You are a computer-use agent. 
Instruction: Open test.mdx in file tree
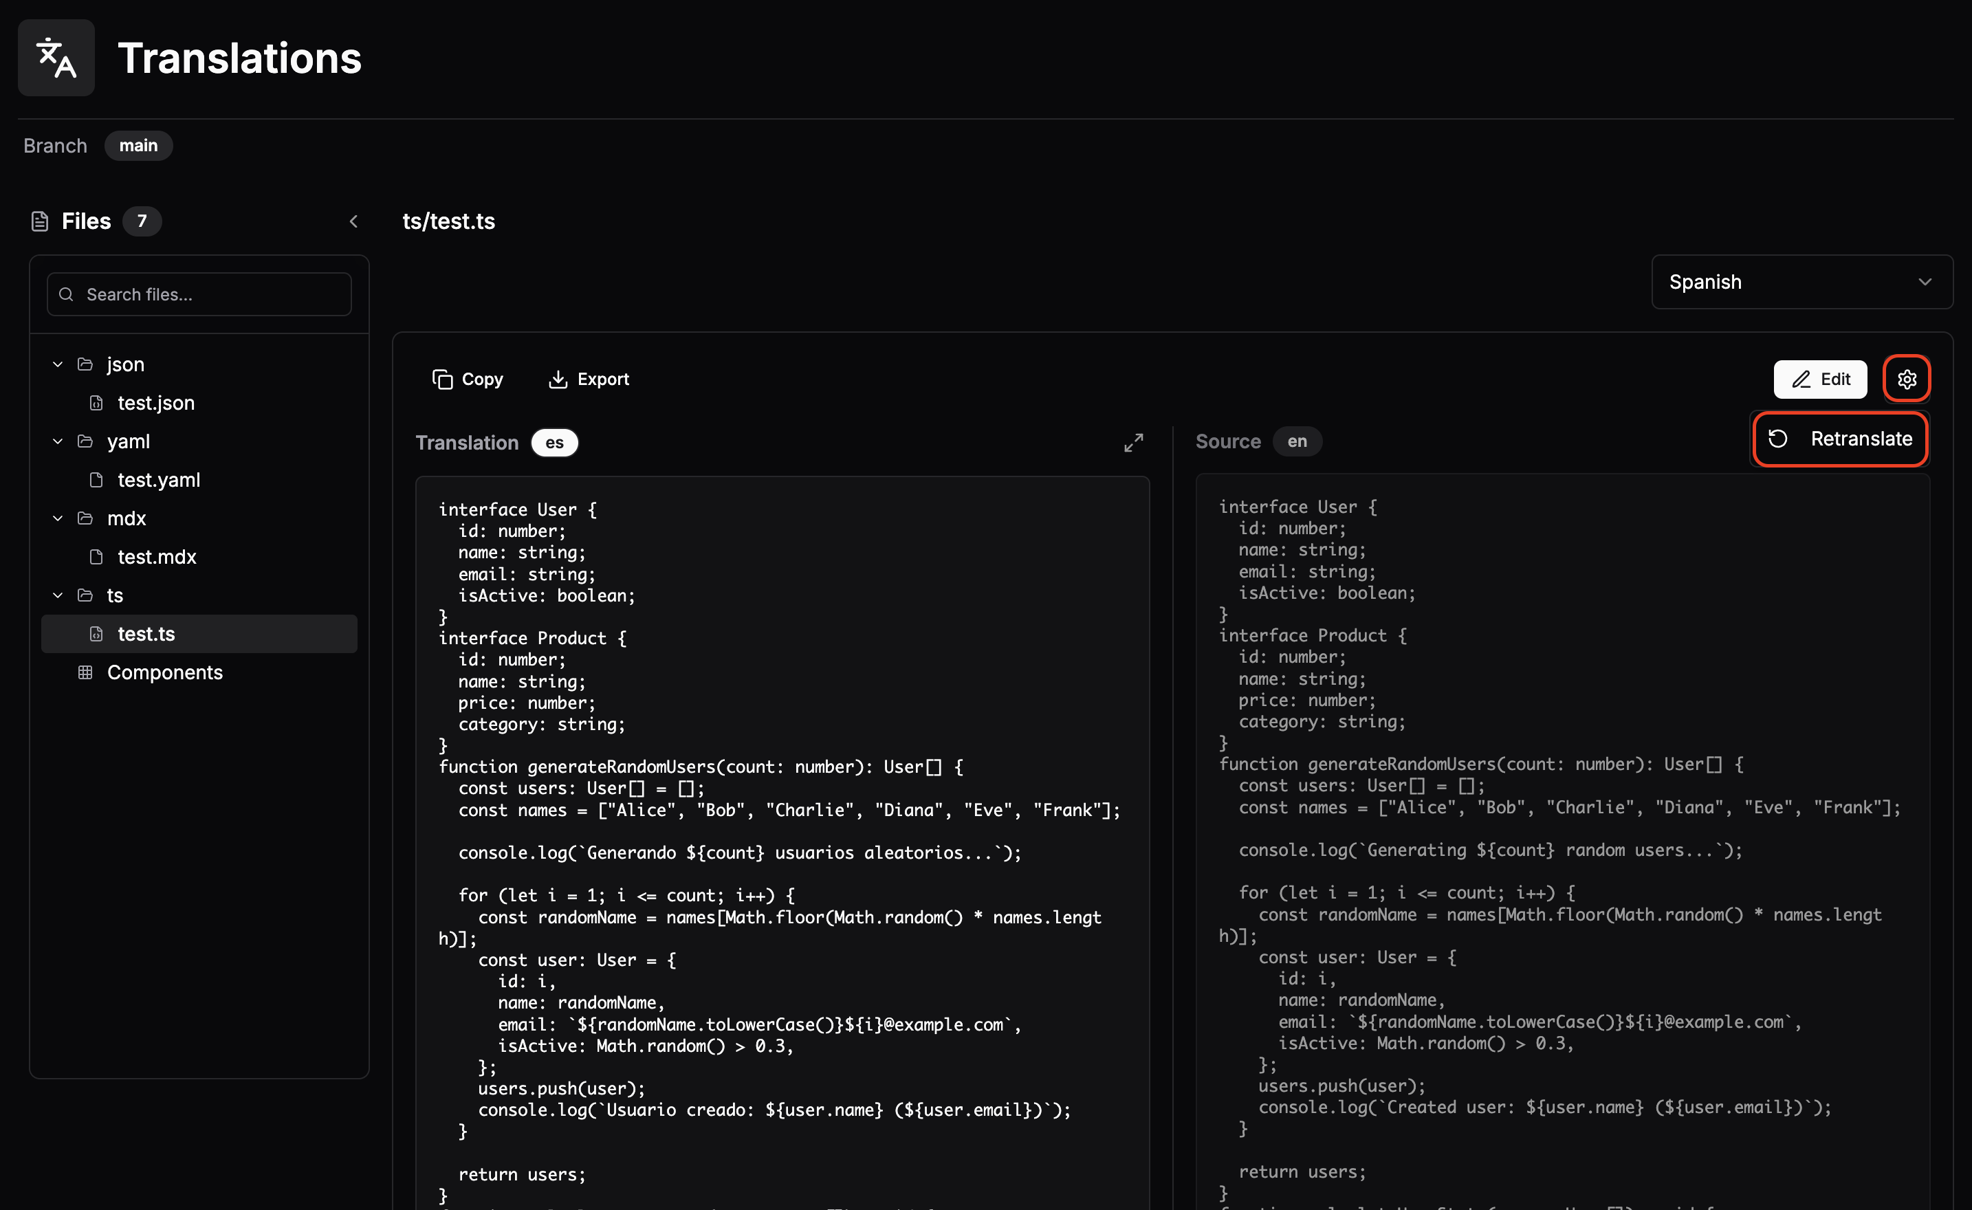[157, 557]
